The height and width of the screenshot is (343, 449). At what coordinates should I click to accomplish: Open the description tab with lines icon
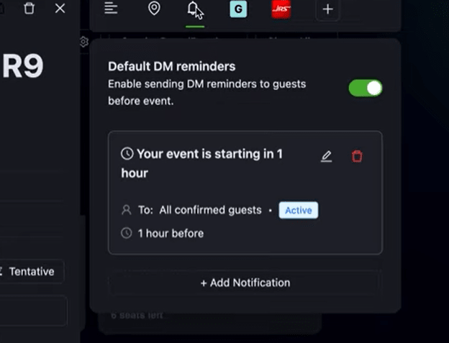(111, 9)
